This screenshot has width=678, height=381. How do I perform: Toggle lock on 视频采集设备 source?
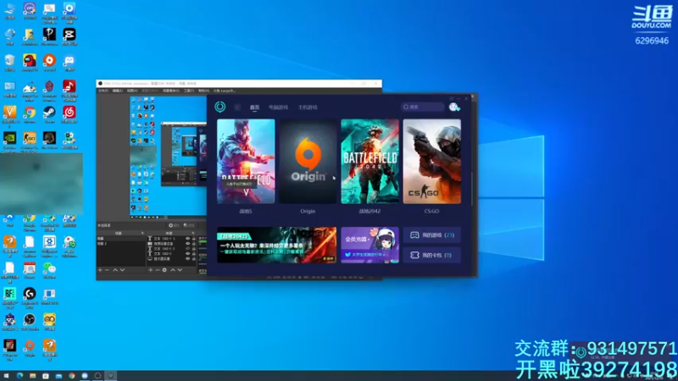click(x=194, y=244)
